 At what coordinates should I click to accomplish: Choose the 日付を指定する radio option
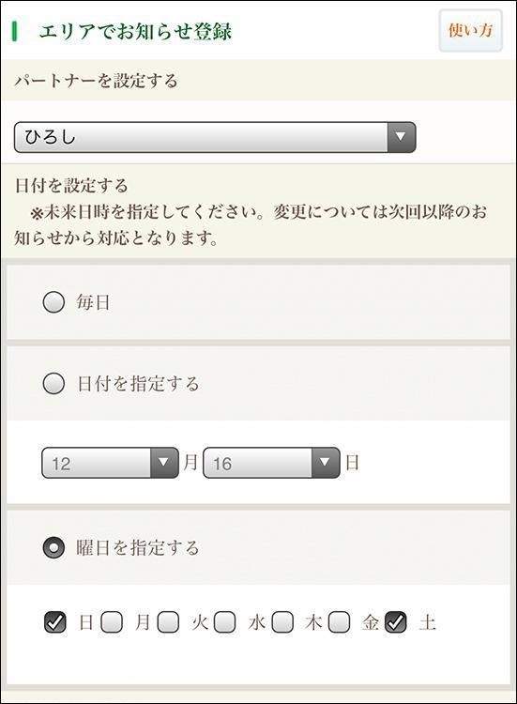pos(53,384)
